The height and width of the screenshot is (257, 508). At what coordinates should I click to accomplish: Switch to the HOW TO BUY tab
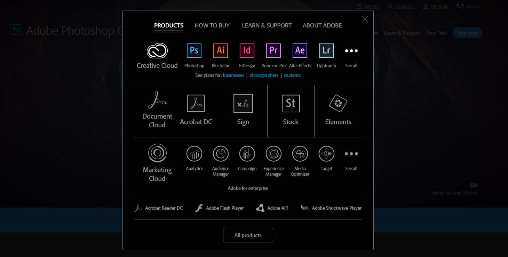(x=212, y=25)
